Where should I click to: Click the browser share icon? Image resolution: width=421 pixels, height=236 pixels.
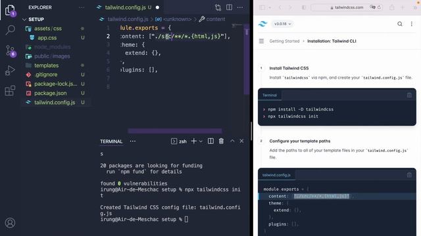[x=392, y=7]
